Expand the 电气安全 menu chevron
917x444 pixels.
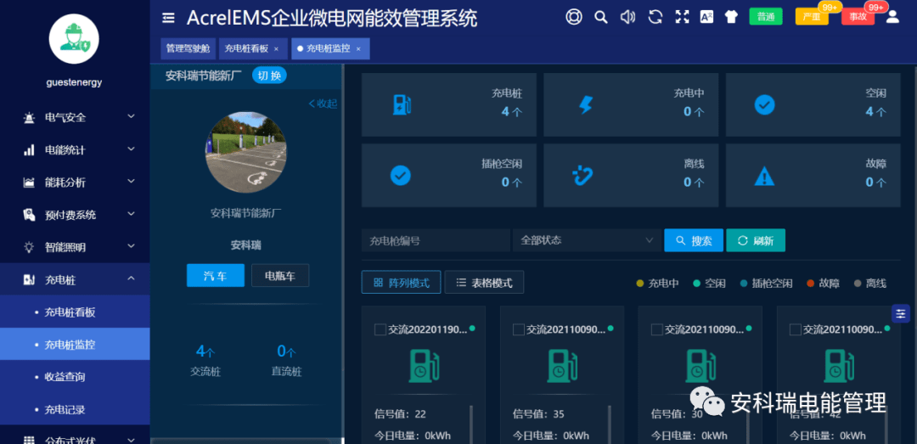tap(131, 116)
